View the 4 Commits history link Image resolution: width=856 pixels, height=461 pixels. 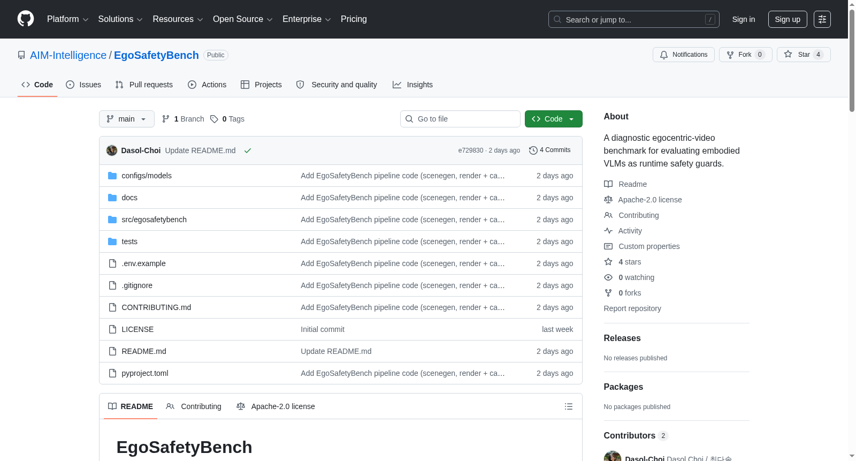(x=550, y=150)
